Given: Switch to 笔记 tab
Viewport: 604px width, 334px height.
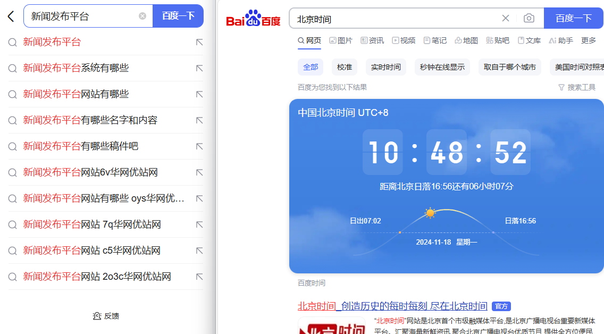Looking at the screenshot, I should [x=435, y=40].
